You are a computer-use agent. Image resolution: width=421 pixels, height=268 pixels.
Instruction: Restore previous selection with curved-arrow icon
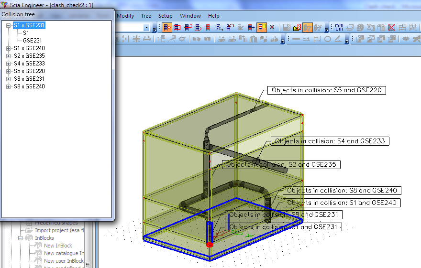(x=230, y=27)
